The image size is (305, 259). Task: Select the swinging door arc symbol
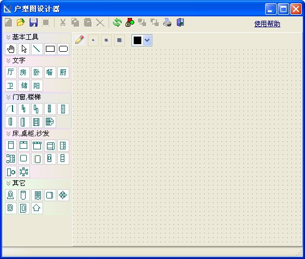click(11, 109)
